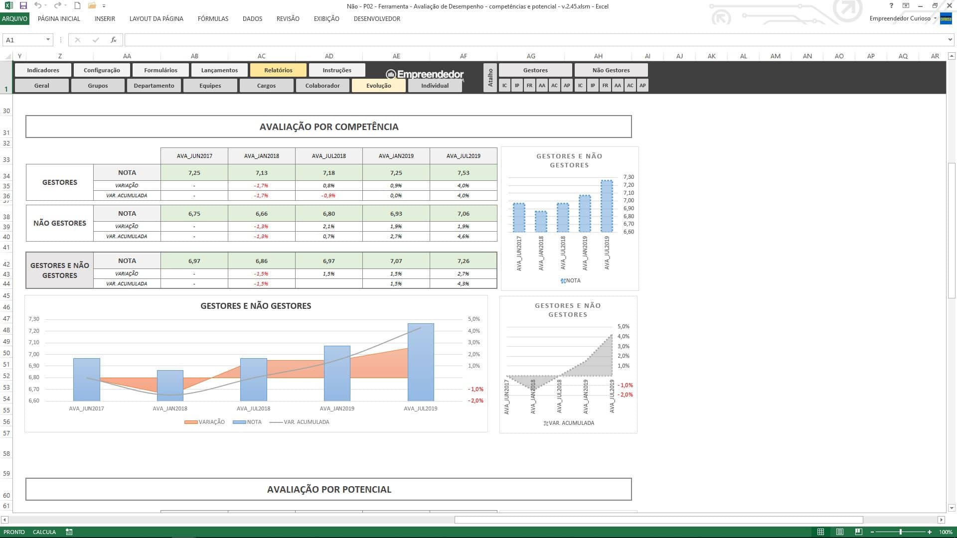
Task: Select column header AG
Action: [x=531, y=56]
